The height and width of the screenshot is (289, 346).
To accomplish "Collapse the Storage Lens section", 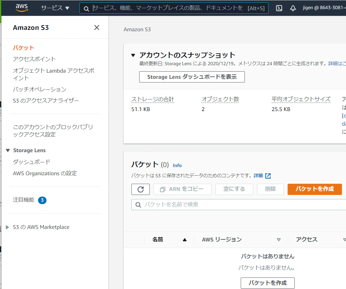I will click(x=8, y=150).
